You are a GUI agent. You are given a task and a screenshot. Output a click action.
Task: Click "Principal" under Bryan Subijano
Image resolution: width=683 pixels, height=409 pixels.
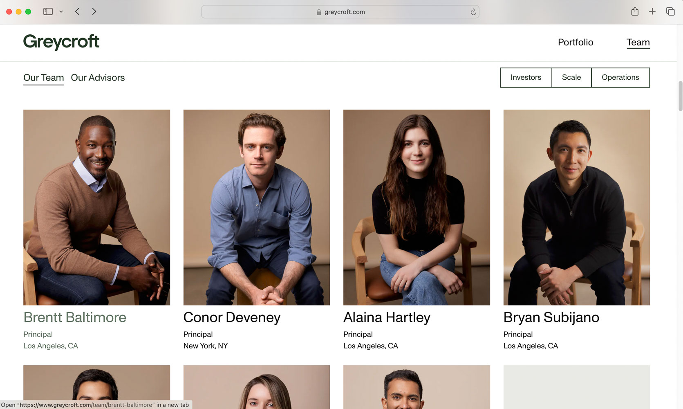tap(518, 335)
